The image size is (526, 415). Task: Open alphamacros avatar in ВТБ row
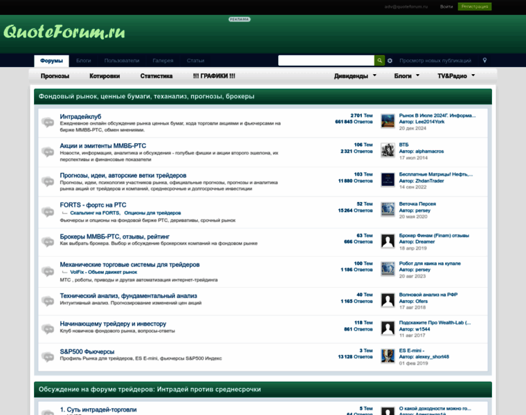(x=388, y=150)
